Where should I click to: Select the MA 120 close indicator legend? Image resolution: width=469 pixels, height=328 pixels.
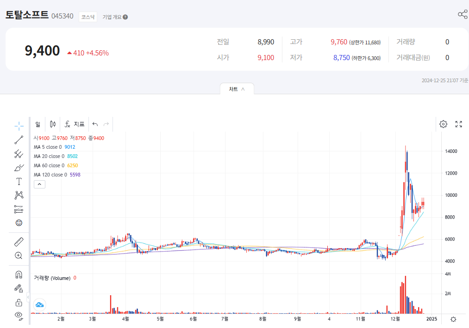57,175
